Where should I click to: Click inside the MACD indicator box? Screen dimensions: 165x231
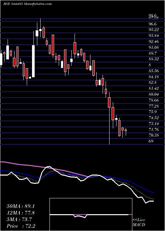pos(91,214)
